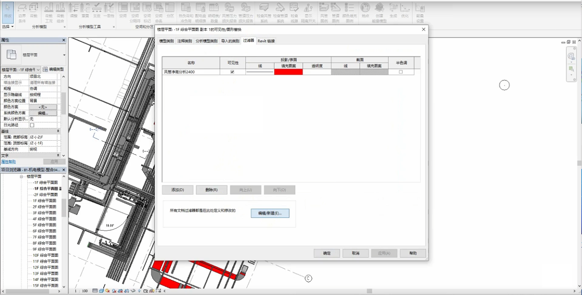Open the 空间命名 space naming tool

[159, 12]
